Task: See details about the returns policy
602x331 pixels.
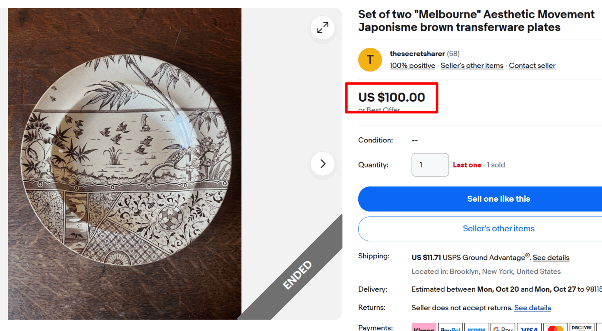Action: [532, 307]
